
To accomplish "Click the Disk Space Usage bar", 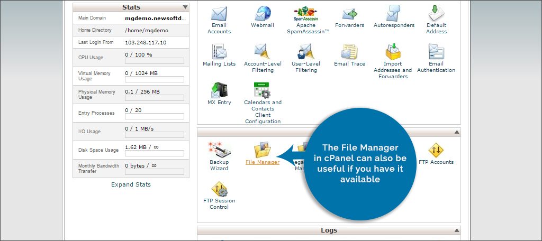I will point(155,153).
